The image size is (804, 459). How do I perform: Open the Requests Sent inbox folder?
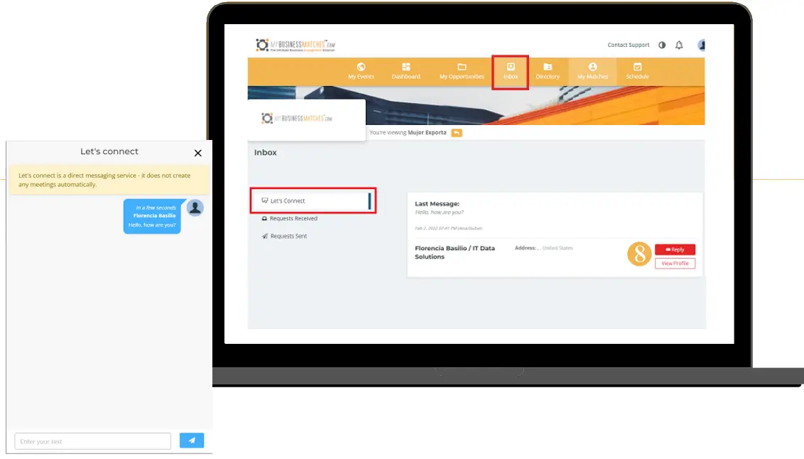click(285, 237)
